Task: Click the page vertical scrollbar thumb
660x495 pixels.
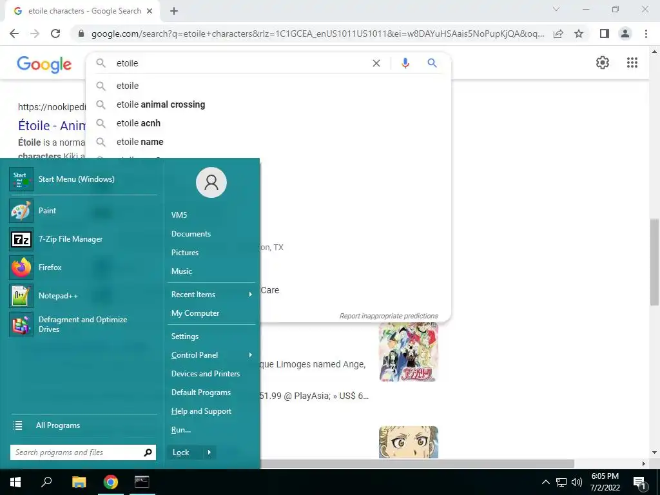Action: click(x=654, y=262)
